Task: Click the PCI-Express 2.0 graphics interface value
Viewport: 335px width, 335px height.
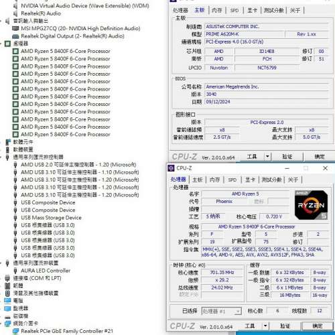Action: (x=267, y=122)
